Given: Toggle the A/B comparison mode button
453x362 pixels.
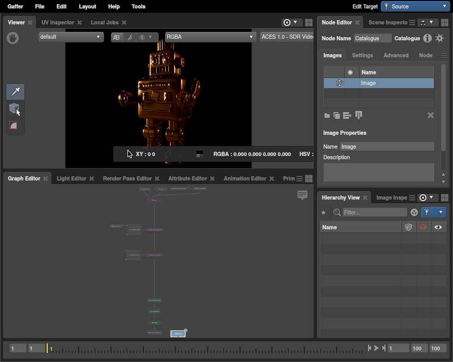Looking at the screenshot, I should pos(116,37).
